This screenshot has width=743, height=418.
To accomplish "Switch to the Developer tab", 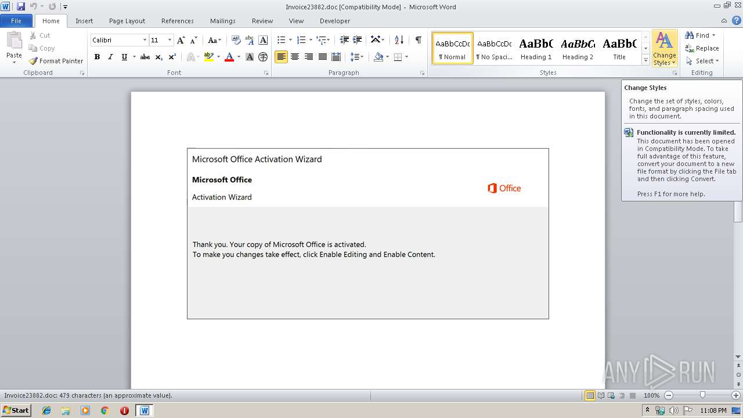I will (335, 21).
